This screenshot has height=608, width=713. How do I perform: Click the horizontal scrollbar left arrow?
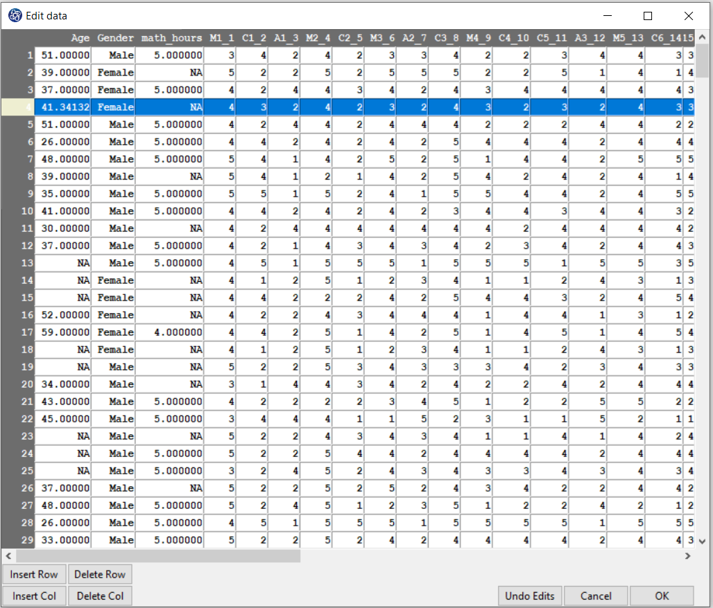pos(8,556)
